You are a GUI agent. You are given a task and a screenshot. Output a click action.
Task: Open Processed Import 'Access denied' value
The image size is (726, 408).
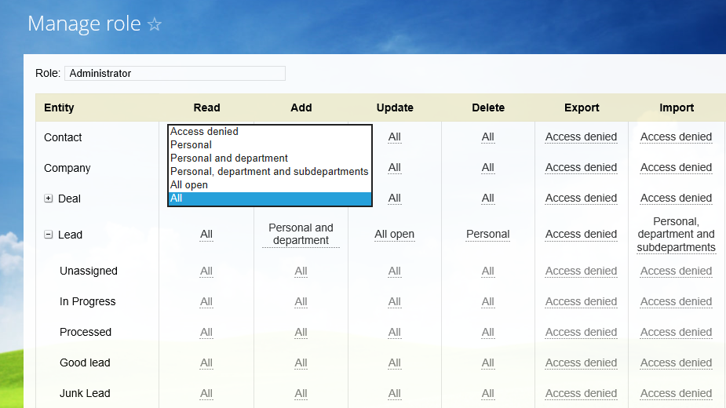click(x=676, y=332)
